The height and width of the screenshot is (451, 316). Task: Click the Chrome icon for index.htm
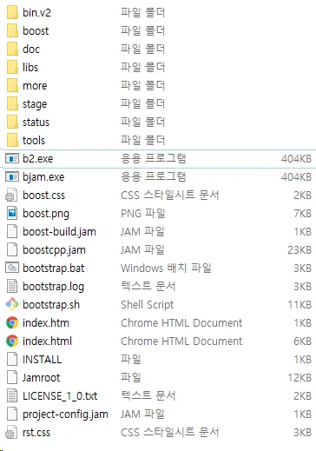[x=12, y=323]
